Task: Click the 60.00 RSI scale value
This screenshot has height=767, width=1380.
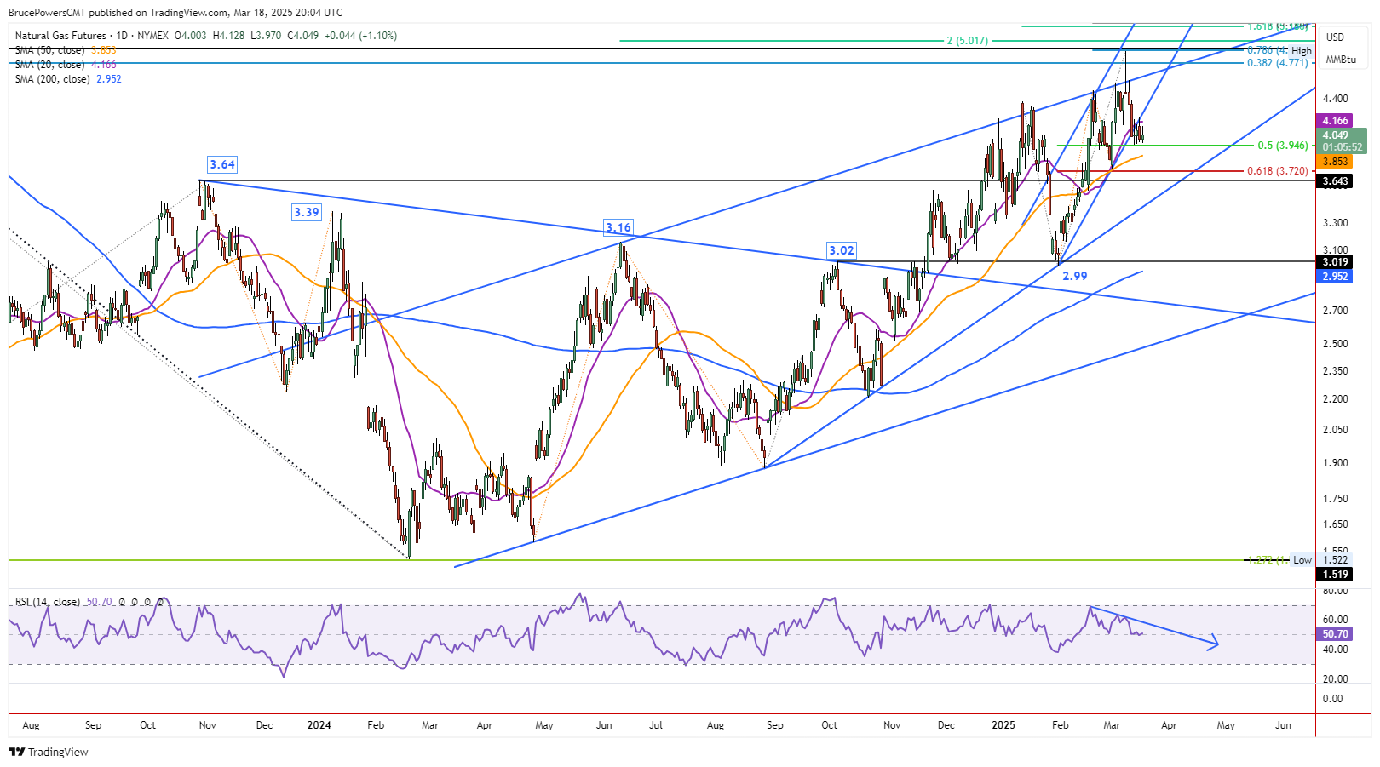Action: tap(1335, 620)
